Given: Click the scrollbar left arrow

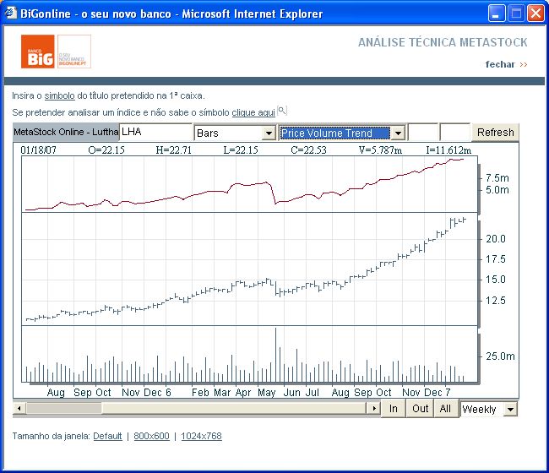Looking at the screenshot, I should pos(19,408).
